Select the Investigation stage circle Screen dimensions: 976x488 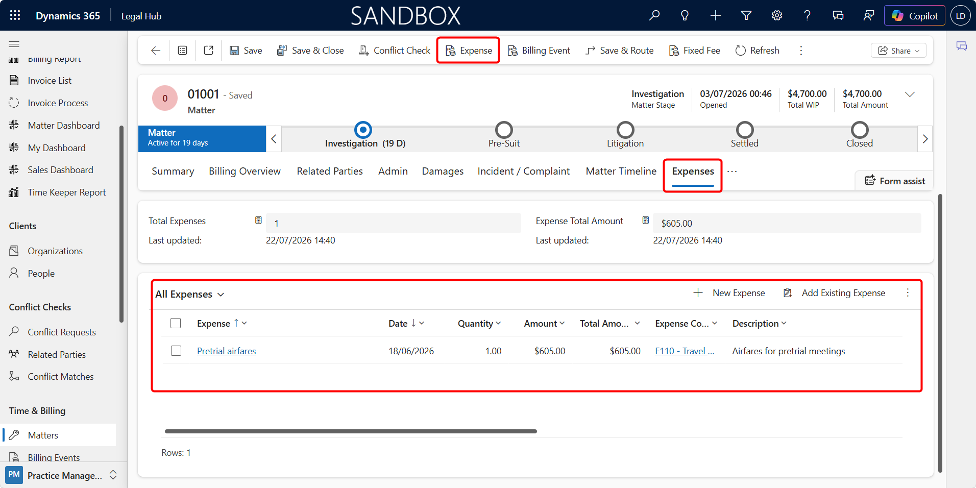(x=363, y=130)
